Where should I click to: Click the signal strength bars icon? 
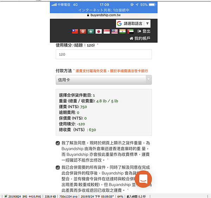tap(54, 5)
